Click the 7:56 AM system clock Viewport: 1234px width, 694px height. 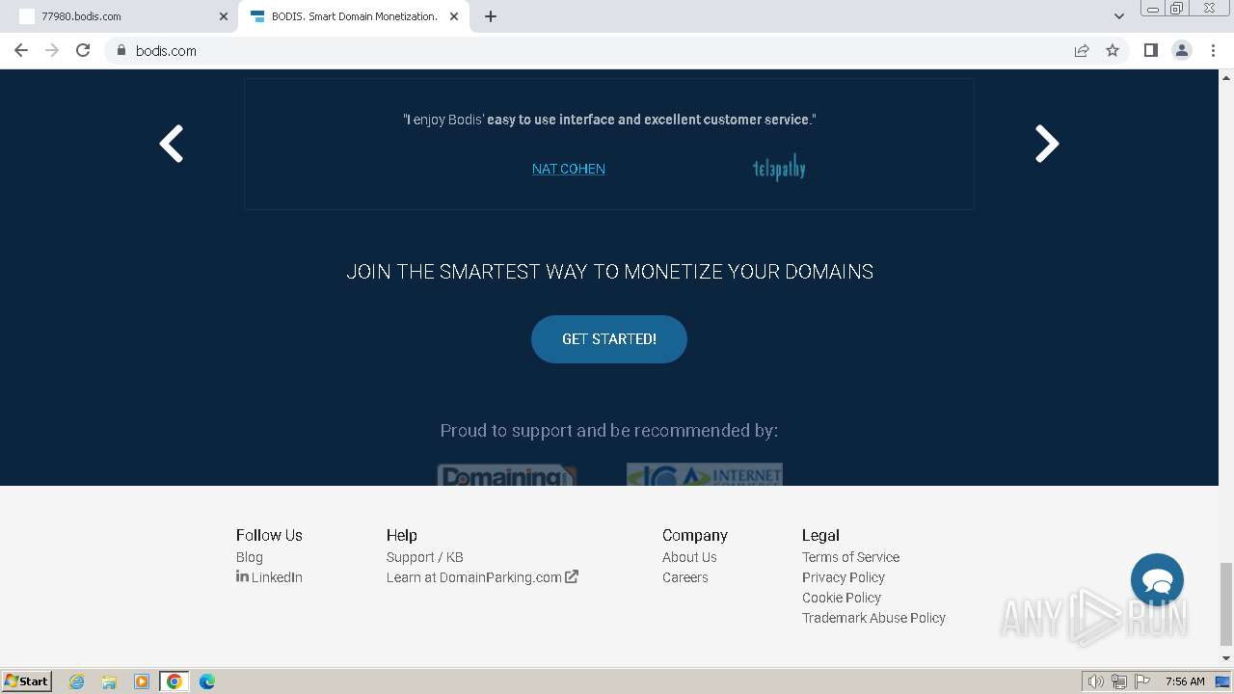click(x=1185, y=681)
